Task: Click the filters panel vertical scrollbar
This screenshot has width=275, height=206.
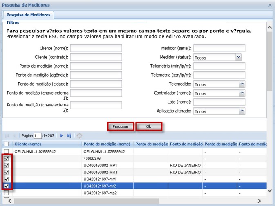Action: tap(269, 61)
